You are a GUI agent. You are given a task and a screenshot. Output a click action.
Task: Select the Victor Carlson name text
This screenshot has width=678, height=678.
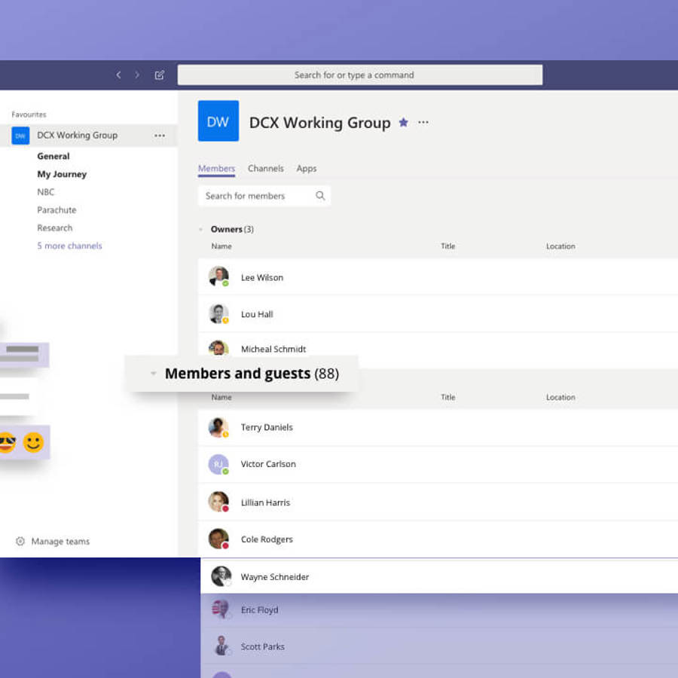coord(268,464)
